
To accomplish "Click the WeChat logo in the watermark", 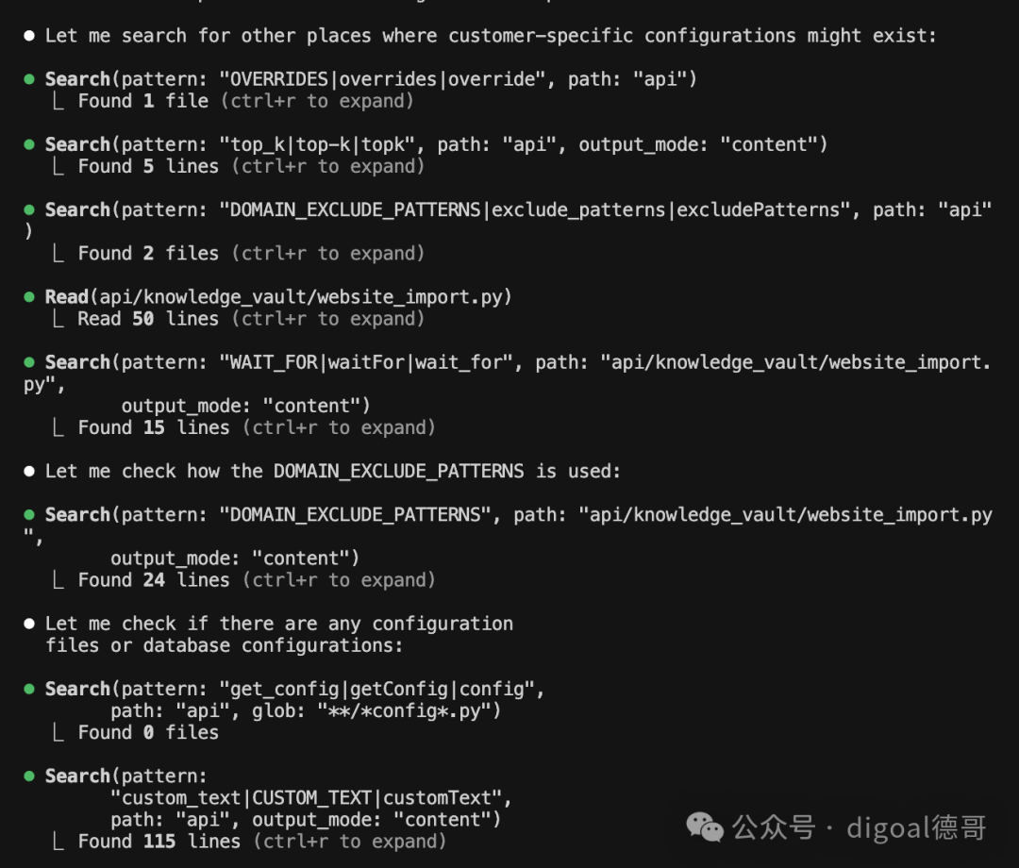I will (705, 827).
